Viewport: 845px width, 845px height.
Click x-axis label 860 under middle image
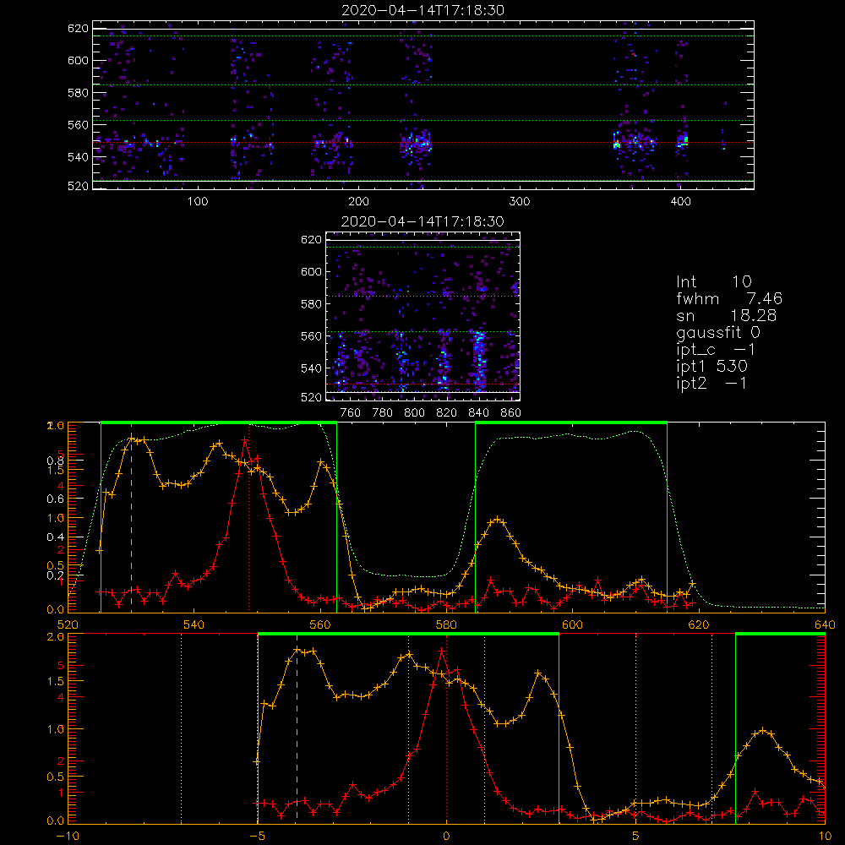click(x=511, y=413)
